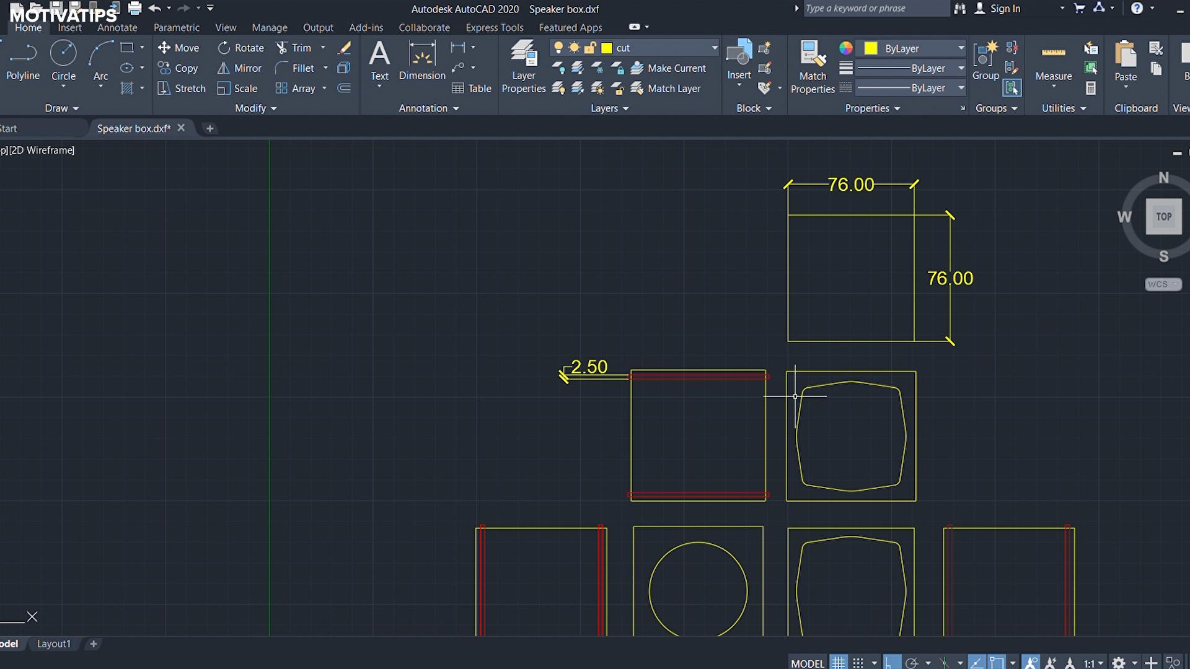Screen dimensions: 1190x669
Task: Click the Cut clipboard icon
Action: click(1156, 48)
